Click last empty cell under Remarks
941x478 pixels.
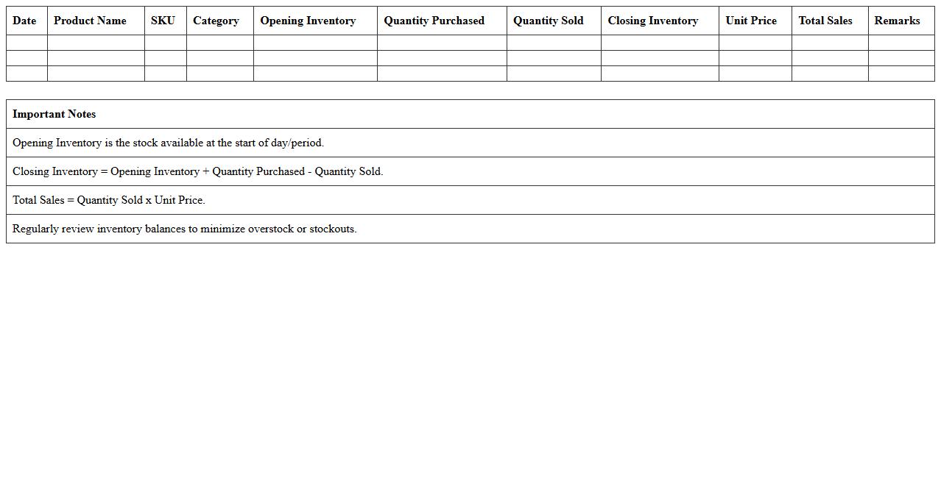pos(901,74)
